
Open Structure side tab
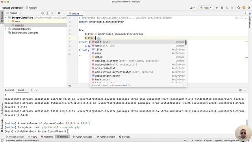pyautogui.click(x=2, y=108)
